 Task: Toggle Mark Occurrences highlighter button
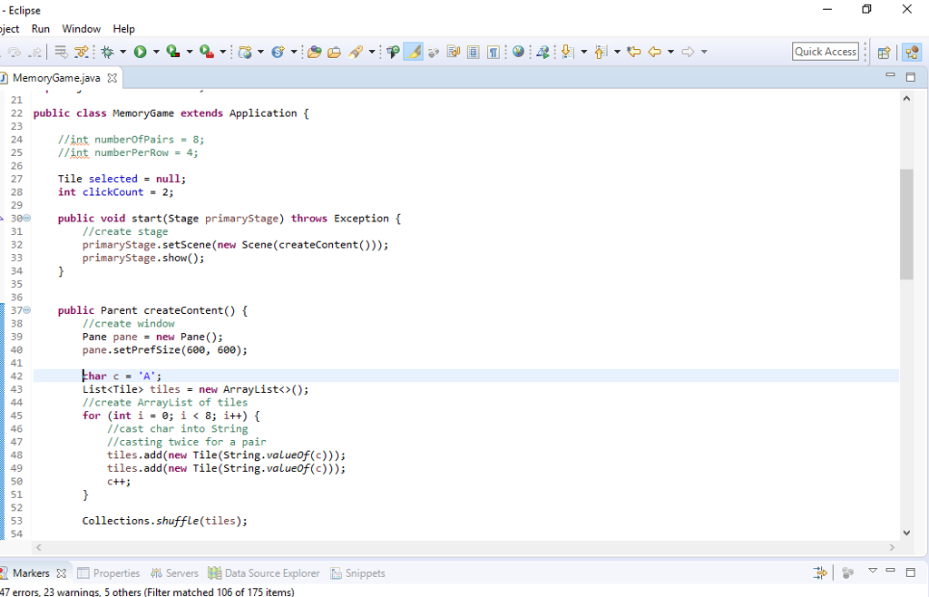(x=414, y=52)
